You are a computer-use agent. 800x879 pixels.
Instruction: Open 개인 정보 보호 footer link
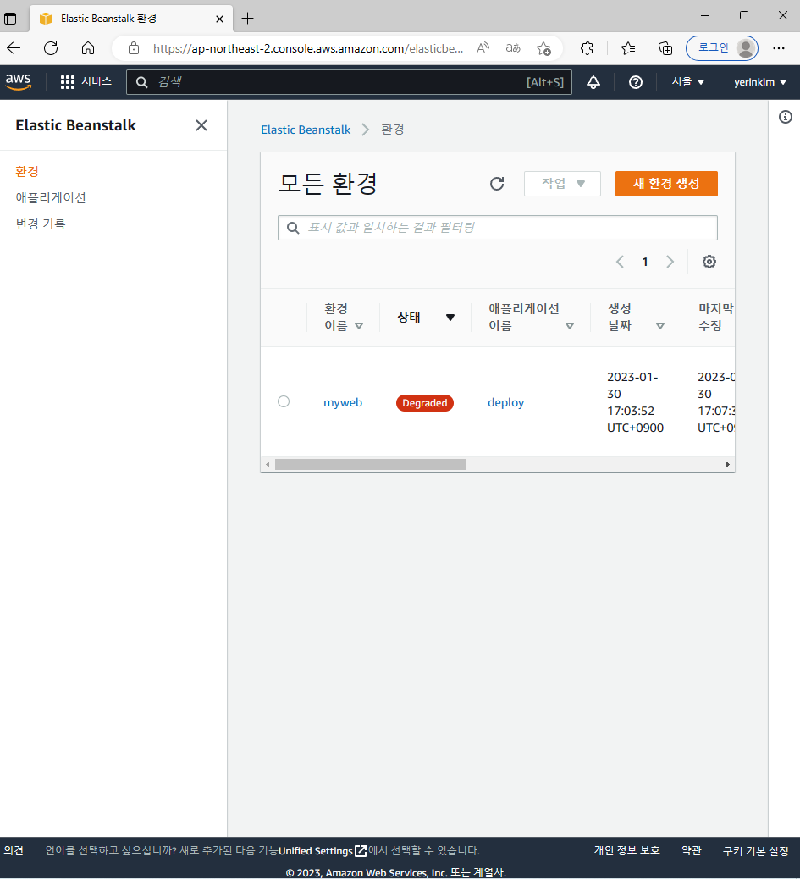click(x=627, y=850)
